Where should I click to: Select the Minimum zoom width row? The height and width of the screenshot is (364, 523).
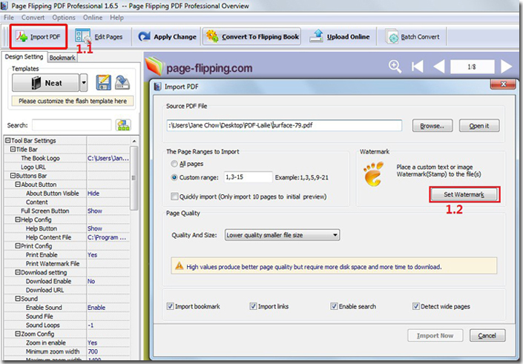(67, 351)
